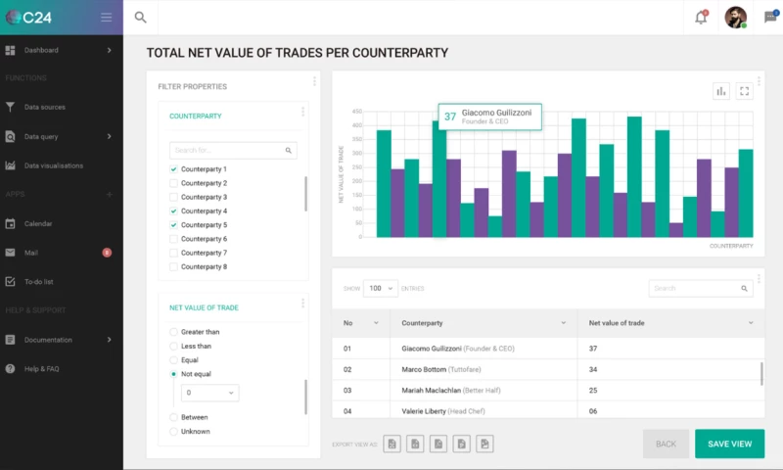This screenshot has width=783, height=470.
Task: Open the Not equal value dropdown
Action: coord(211,393)
